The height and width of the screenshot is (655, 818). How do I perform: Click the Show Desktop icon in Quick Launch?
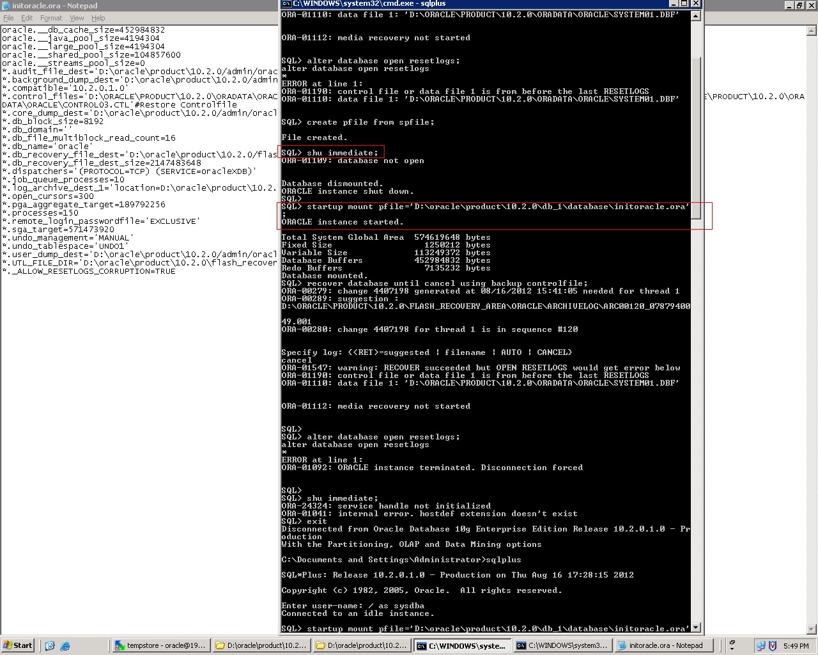[x=50, y=645]
